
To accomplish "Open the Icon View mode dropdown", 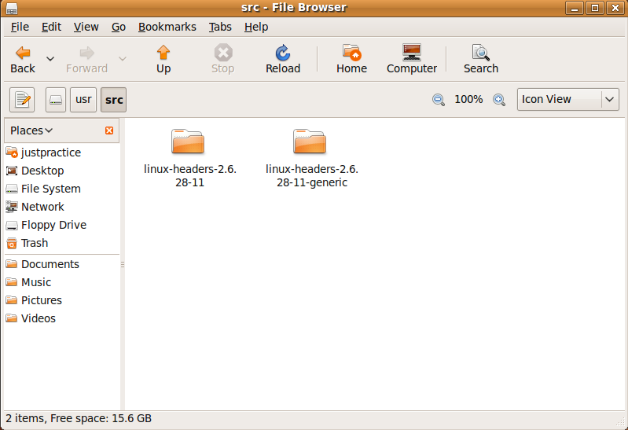I will 568,99.
